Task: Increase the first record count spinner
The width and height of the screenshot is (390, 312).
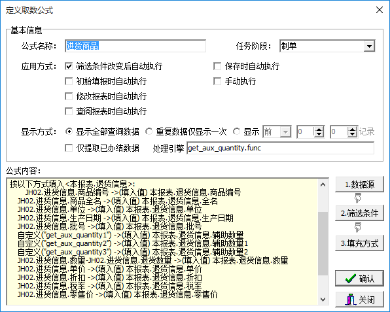Action: click(x=319, y=130)
